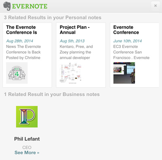Click the 'Kentaro, Pree, and Zoey' note snippet
This screenshot has width=162, height=160.
76,52
